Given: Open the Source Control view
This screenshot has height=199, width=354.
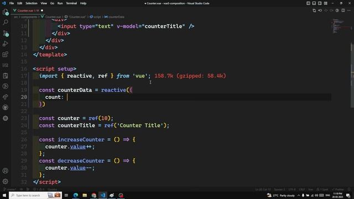Looking at the screenshot, I should point(6,33).
